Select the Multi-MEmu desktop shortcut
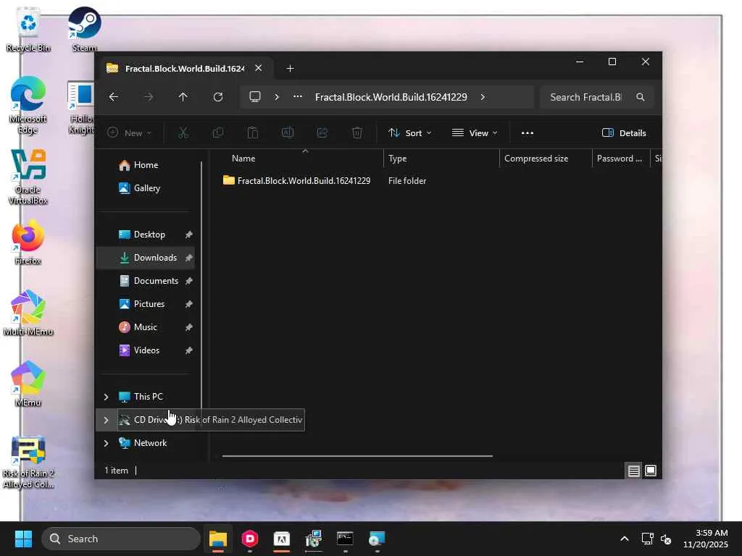Screen dimensions: 742x556 click(28, 313)
